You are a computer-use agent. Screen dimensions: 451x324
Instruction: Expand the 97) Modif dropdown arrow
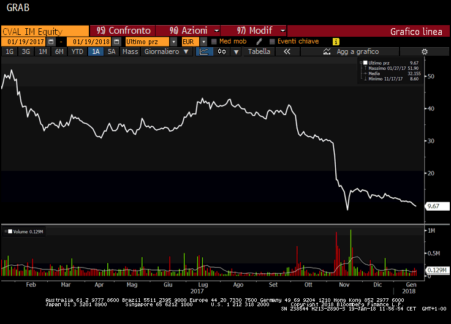tap(282, 31)
